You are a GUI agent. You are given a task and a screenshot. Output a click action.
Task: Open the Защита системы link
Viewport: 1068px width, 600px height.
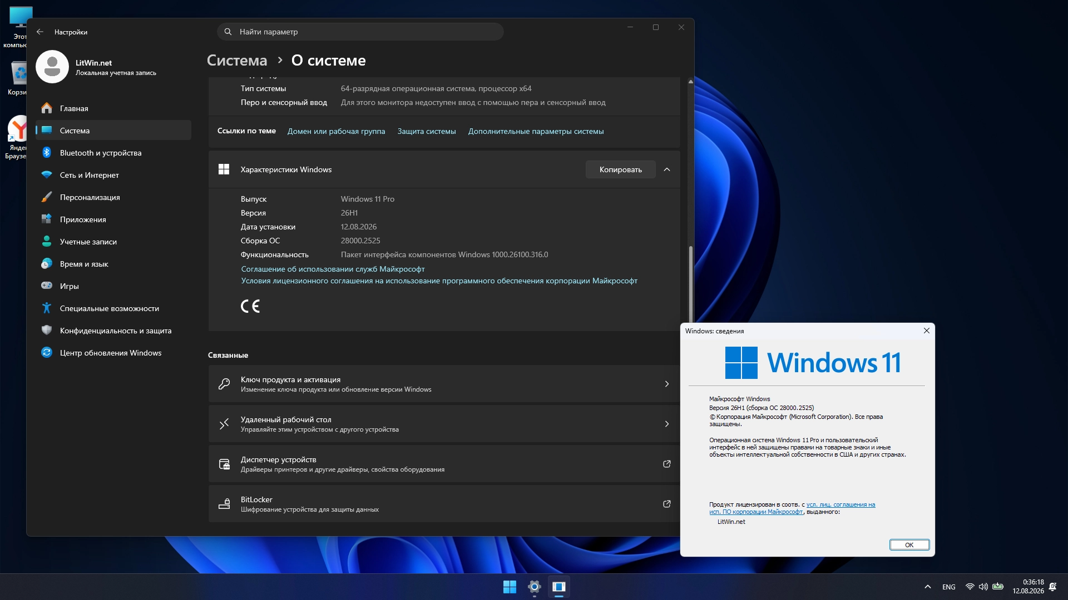(427, 131)
